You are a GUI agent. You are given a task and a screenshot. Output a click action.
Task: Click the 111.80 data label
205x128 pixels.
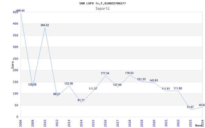pyautogui.click(x=178, y=88)
